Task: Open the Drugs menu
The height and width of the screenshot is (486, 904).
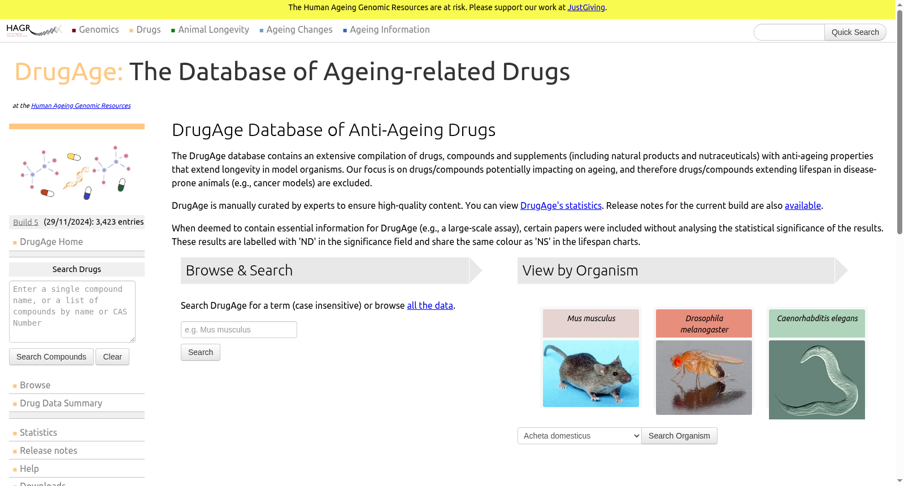Action: [149, 30]
